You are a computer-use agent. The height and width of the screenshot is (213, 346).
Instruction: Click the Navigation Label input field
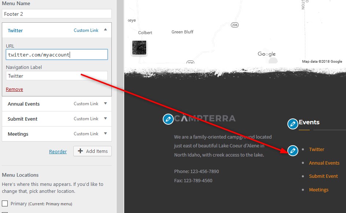tap(57, 76)
